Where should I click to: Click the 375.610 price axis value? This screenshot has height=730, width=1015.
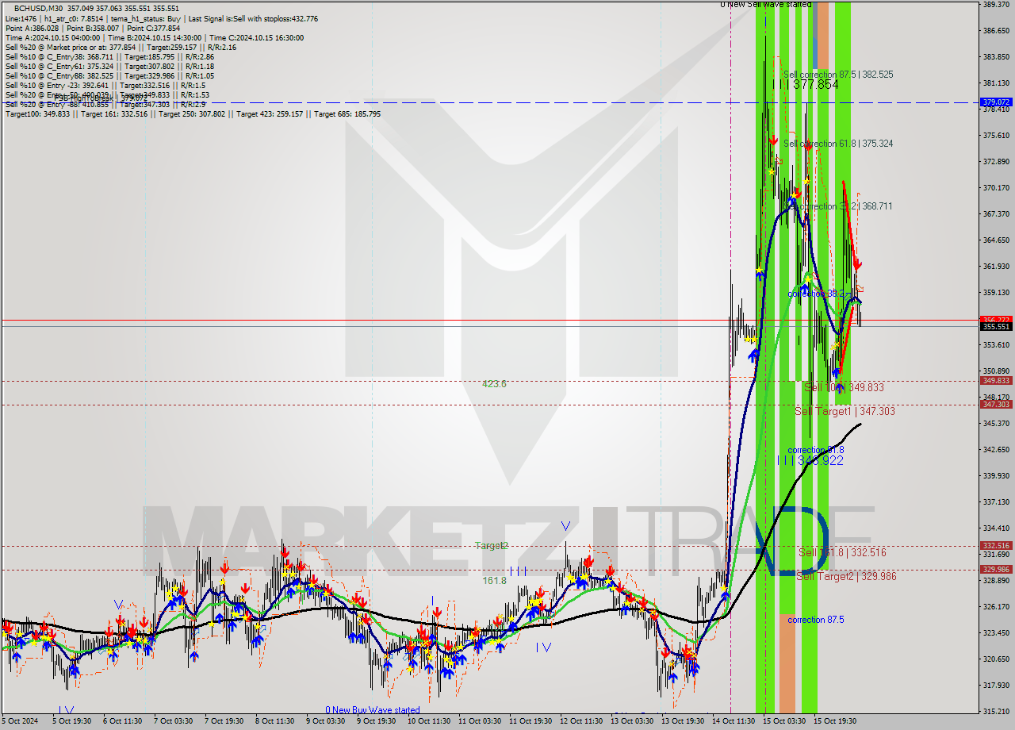pos(996,136)
